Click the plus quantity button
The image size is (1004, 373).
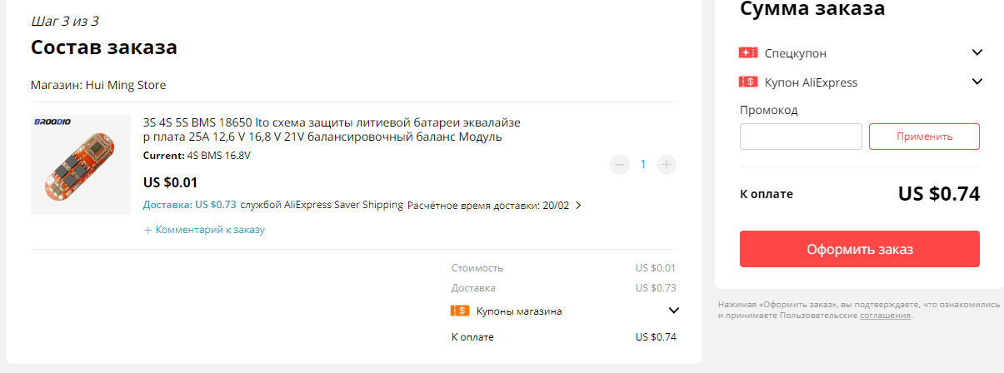(x=667, y=164)
